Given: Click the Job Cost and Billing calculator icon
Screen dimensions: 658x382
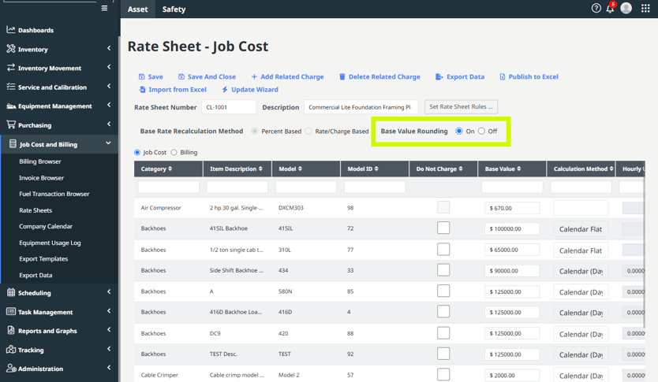Looking at the screenshot, I should click(13, 143).
